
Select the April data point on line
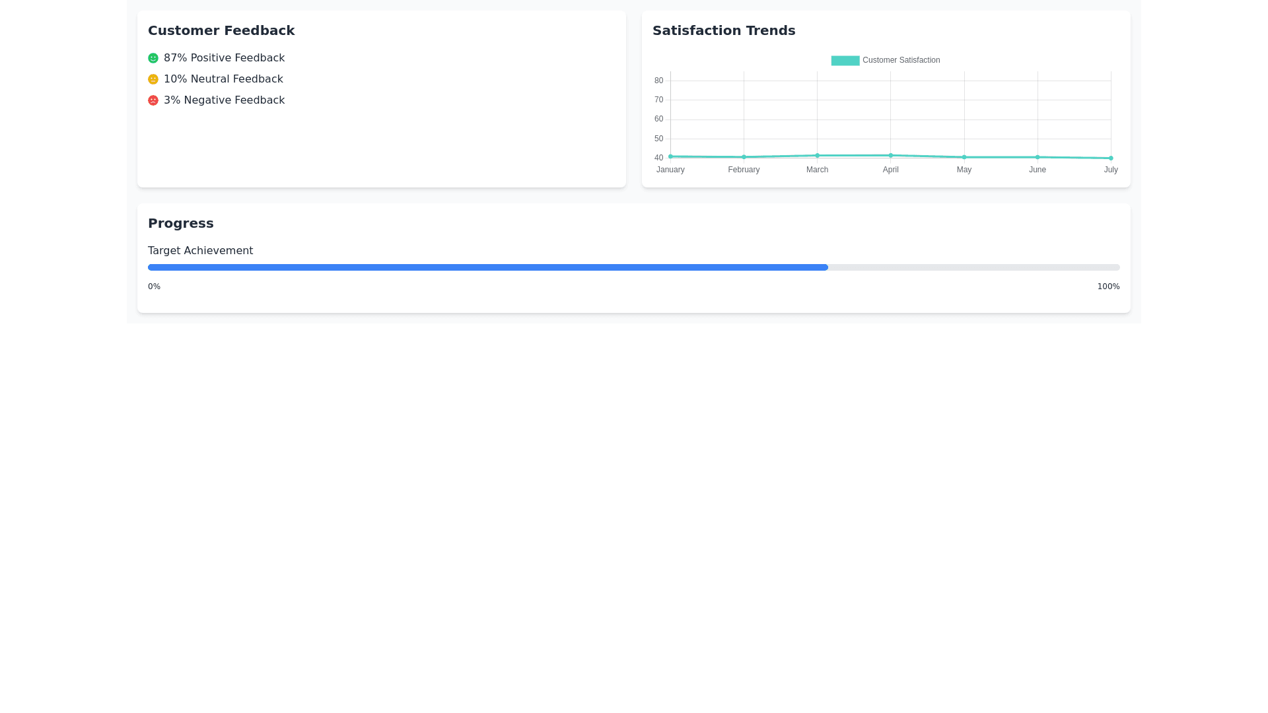(x=890, y=156)
